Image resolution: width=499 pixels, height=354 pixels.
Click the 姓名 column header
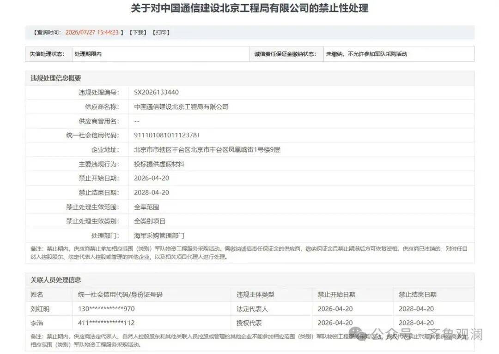point(37,295)
